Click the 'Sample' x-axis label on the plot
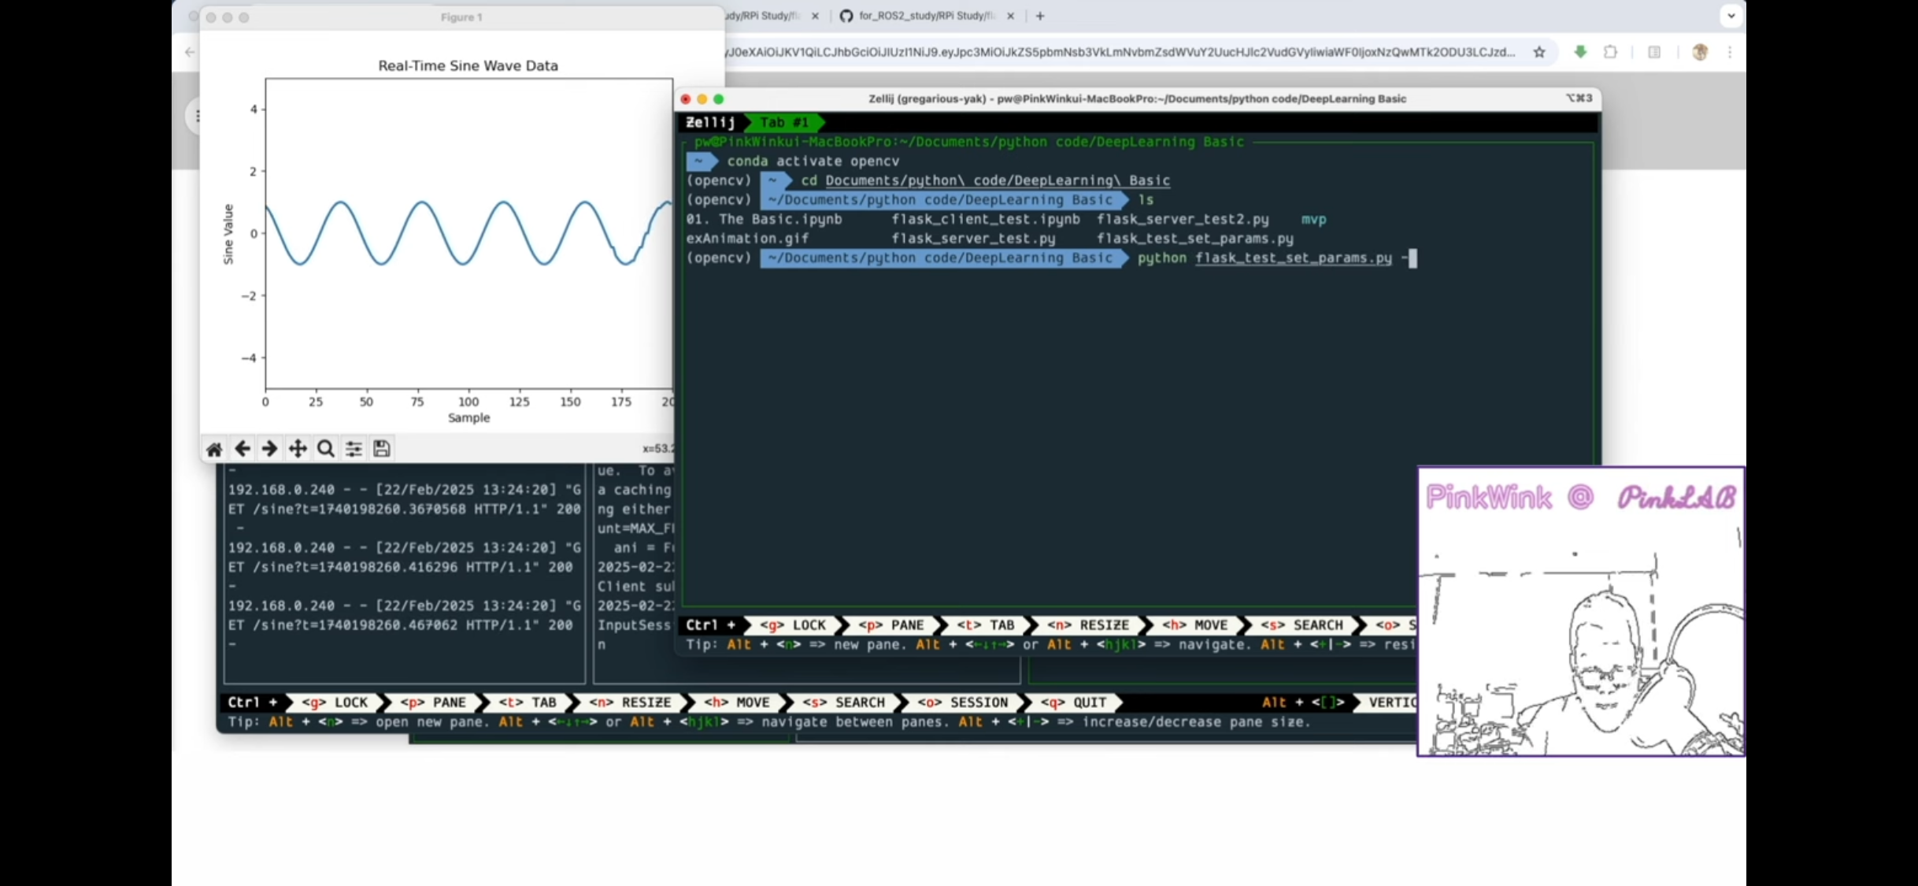 click(x=468, y=417)
